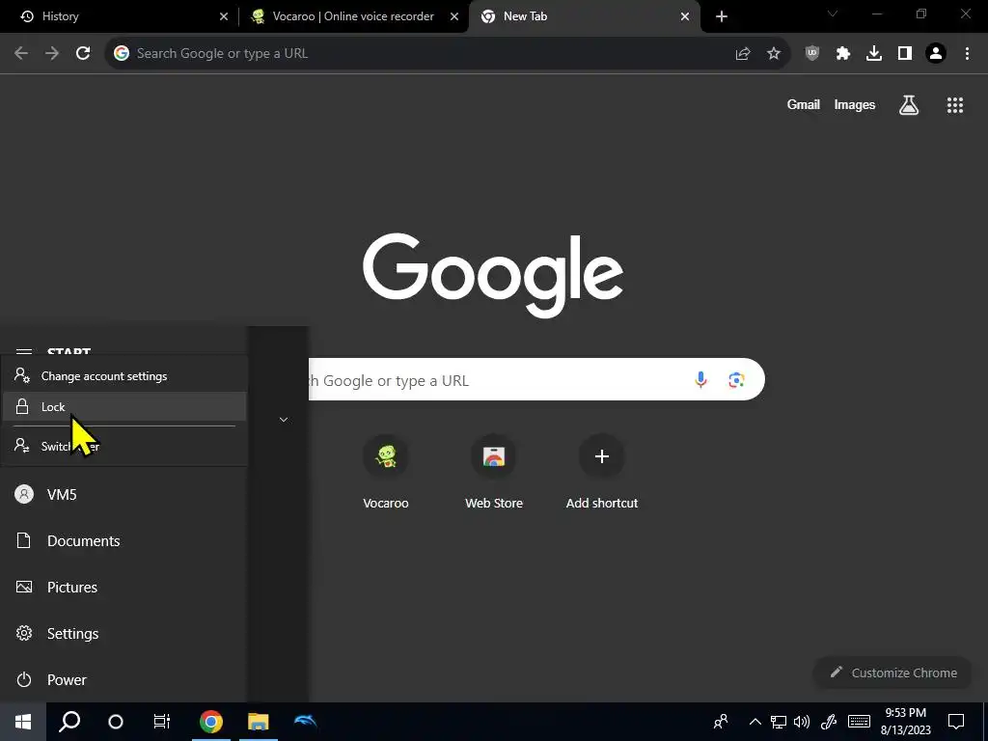Open the uBlock Origin extension icon
988x741 pixels.
point(812,54)
